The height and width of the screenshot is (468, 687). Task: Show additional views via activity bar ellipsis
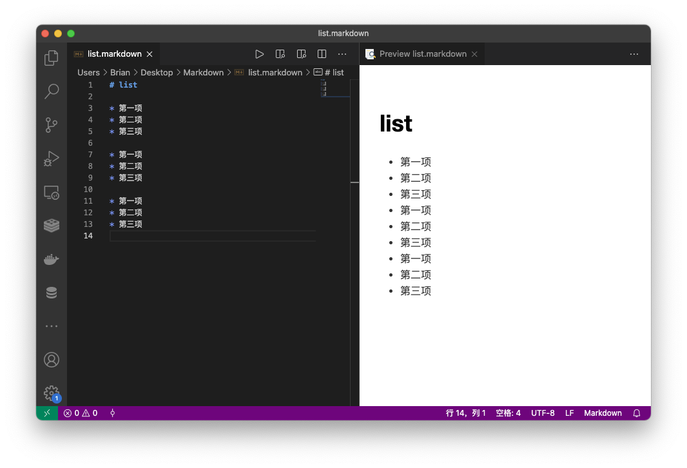(x=52, y=326)
